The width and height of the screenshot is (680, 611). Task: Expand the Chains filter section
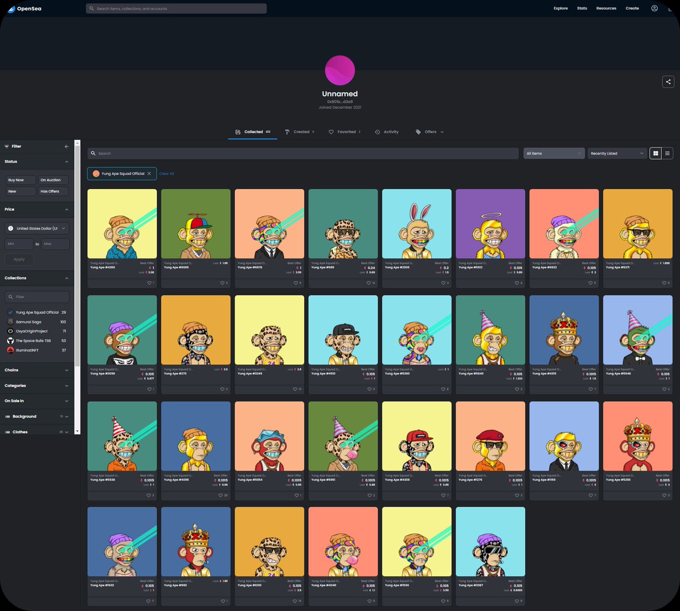(x=37, y=370)
